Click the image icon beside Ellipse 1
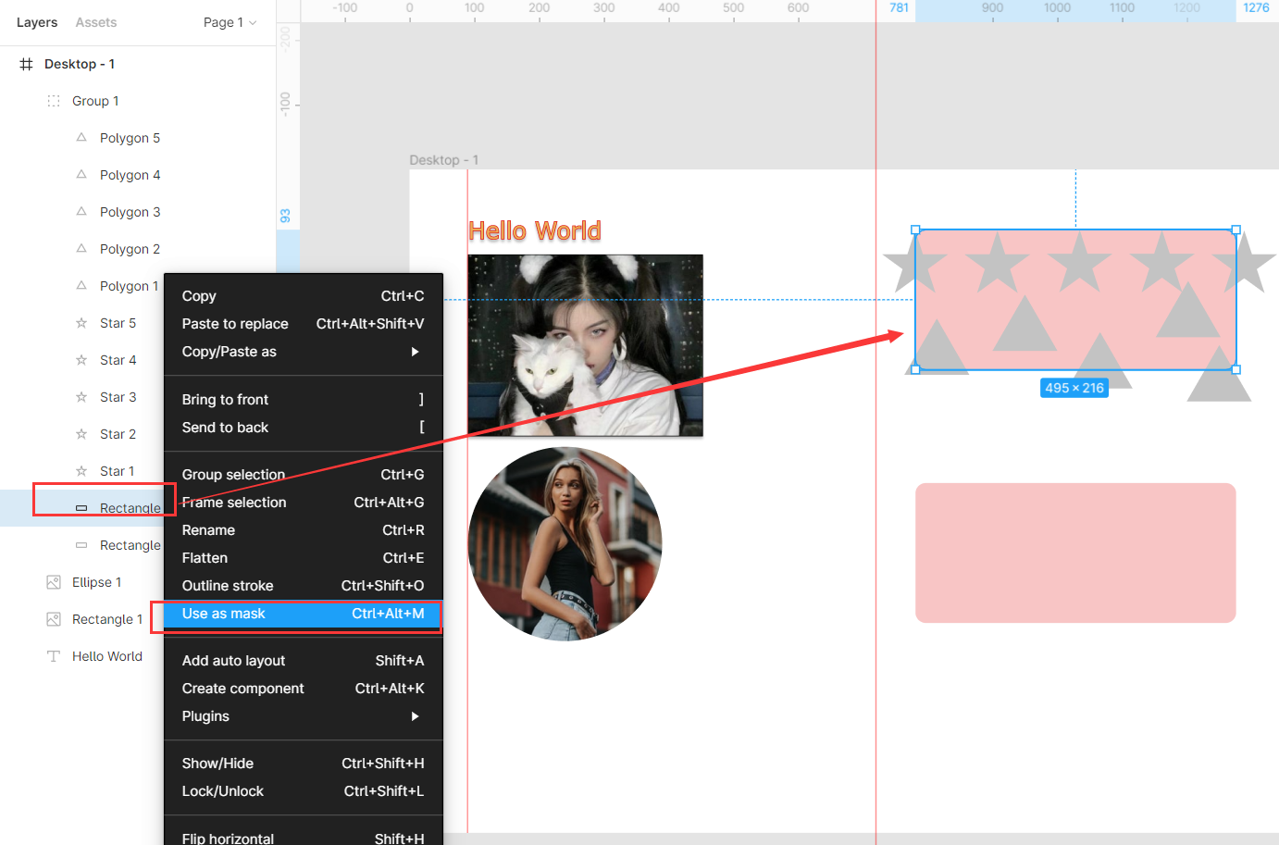This screenshot has height=845, width=1279. pos(54,581)
